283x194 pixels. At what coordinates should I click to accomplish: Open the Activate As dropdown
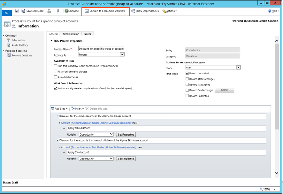[122, 54]
